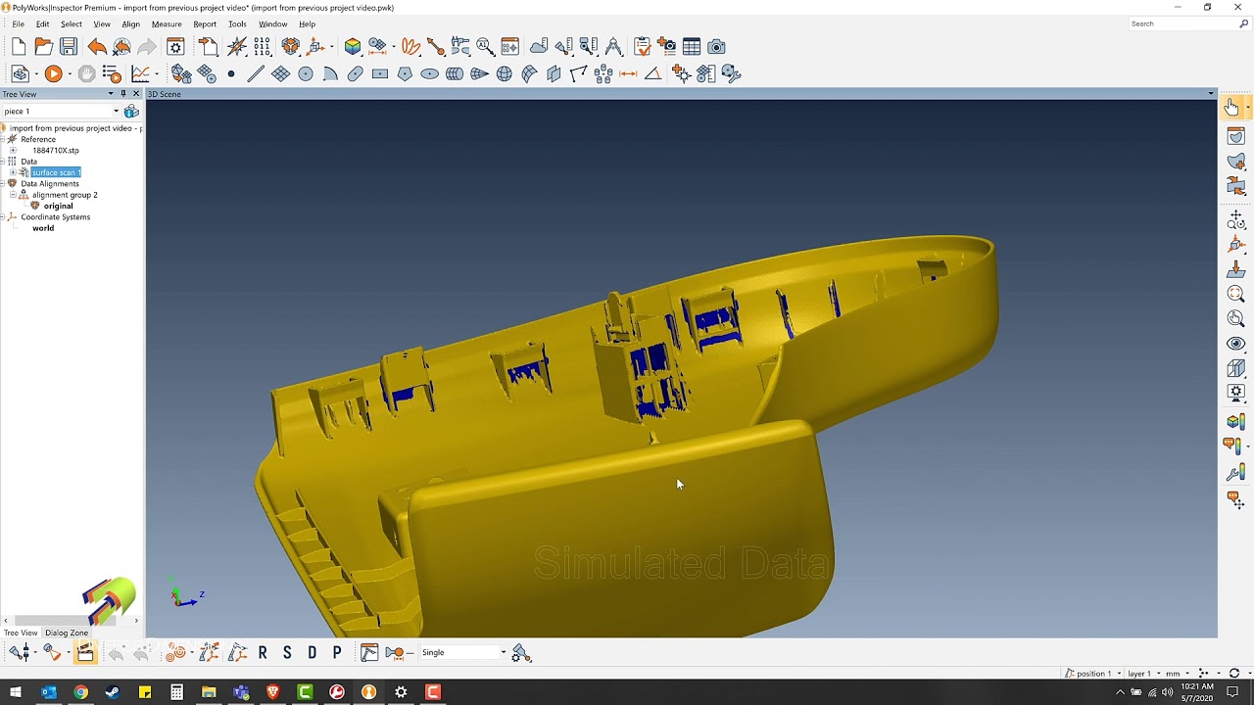Click the binary digits 010 toolbar icon
Screen dimensions: 1254x705
[263, 46]
